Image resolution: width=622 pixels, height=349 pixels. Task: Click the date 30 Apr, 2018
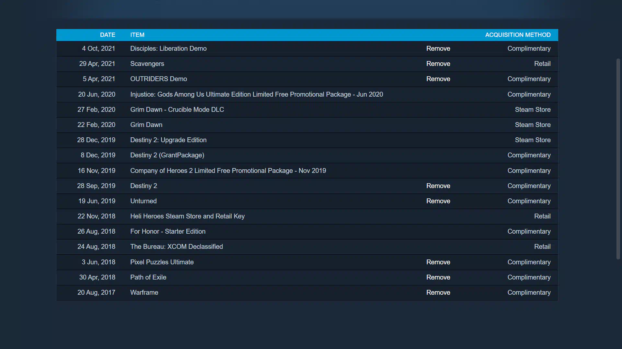[x=97, y=277]
